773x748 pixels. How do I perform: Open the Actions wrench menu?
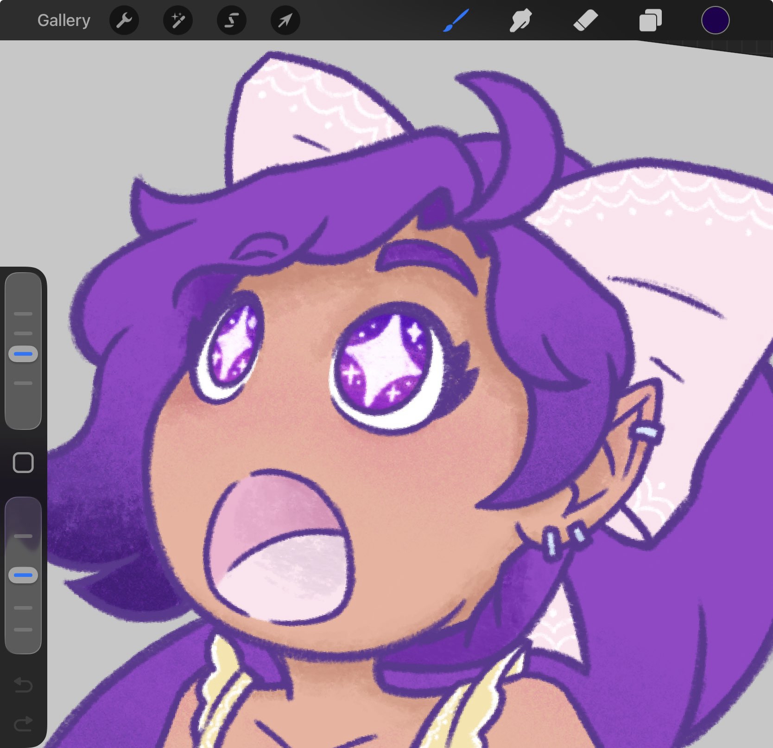[x=124, y=20]
